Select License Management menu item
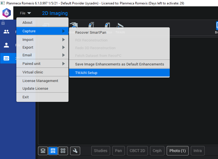 click(40, 81)
